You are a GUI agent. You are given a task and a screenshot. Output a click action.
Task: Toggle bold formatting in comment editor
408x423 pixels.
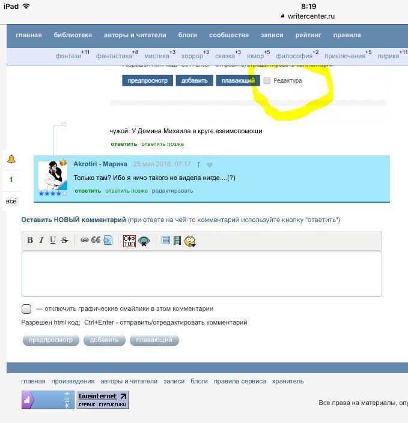click(30, 241)
